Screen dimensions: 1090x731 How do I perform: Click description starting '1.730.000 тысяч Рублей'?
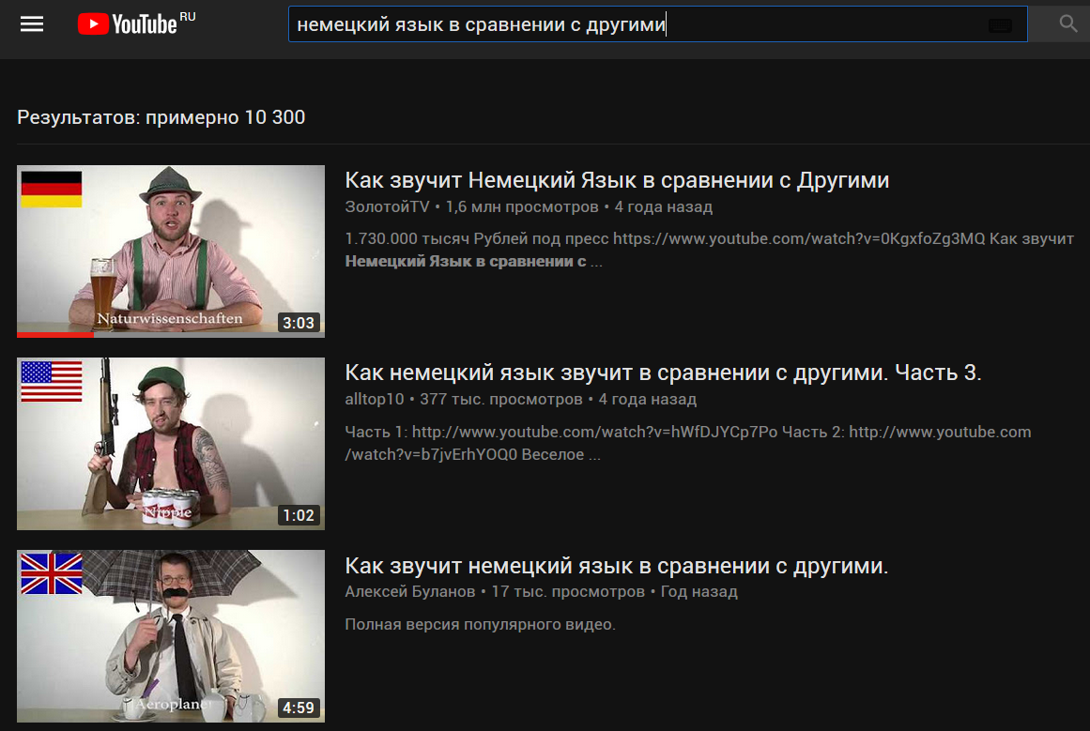[709, 251]
